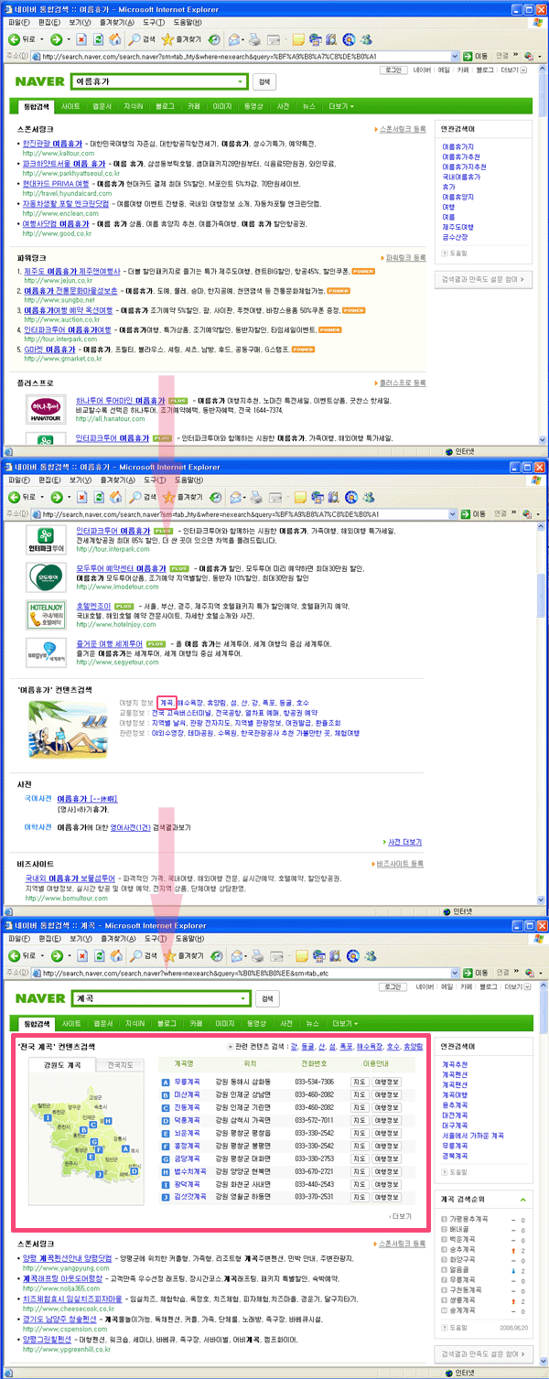Image resolution: width=549 pixels, height=1379 pixels.
Task: Click the NAVER logo in the 계곡 search window
Action: (40, 997)
